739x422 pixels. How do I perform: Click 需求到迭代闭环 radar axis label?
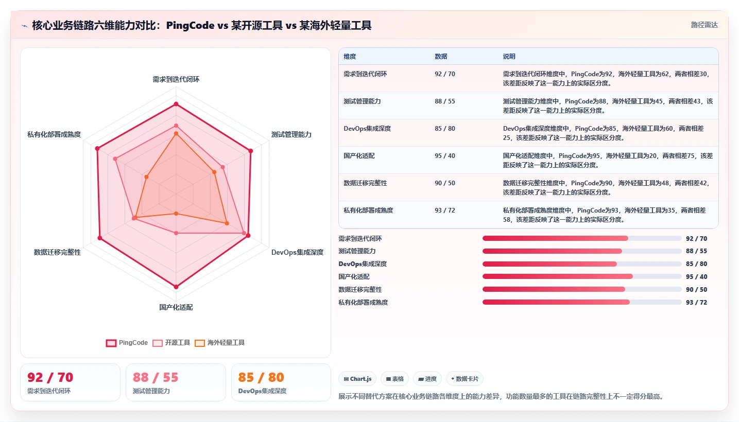click(x=176, y=79)
